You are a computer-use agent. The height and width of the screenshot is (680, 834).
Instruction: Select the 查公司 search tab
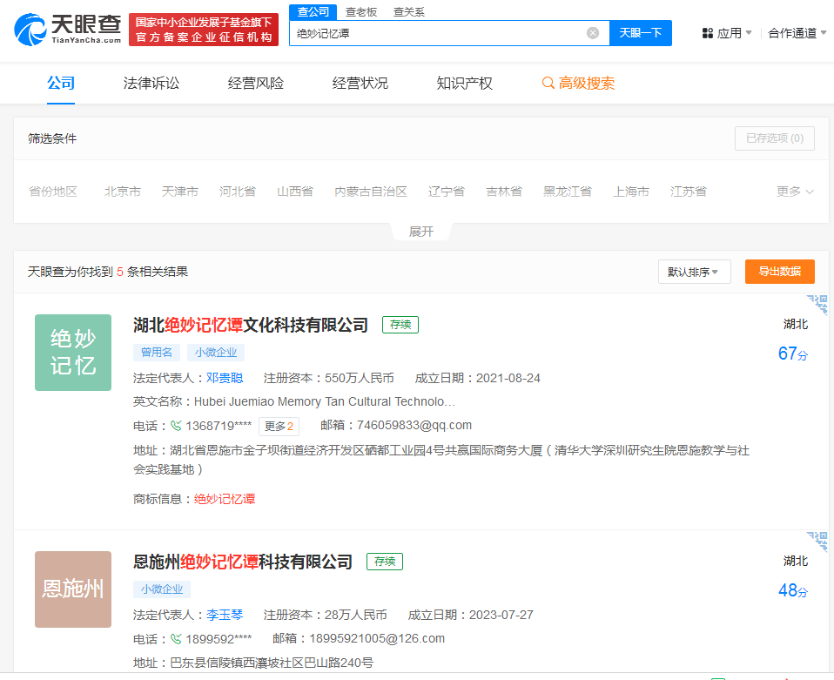[313, 11]
